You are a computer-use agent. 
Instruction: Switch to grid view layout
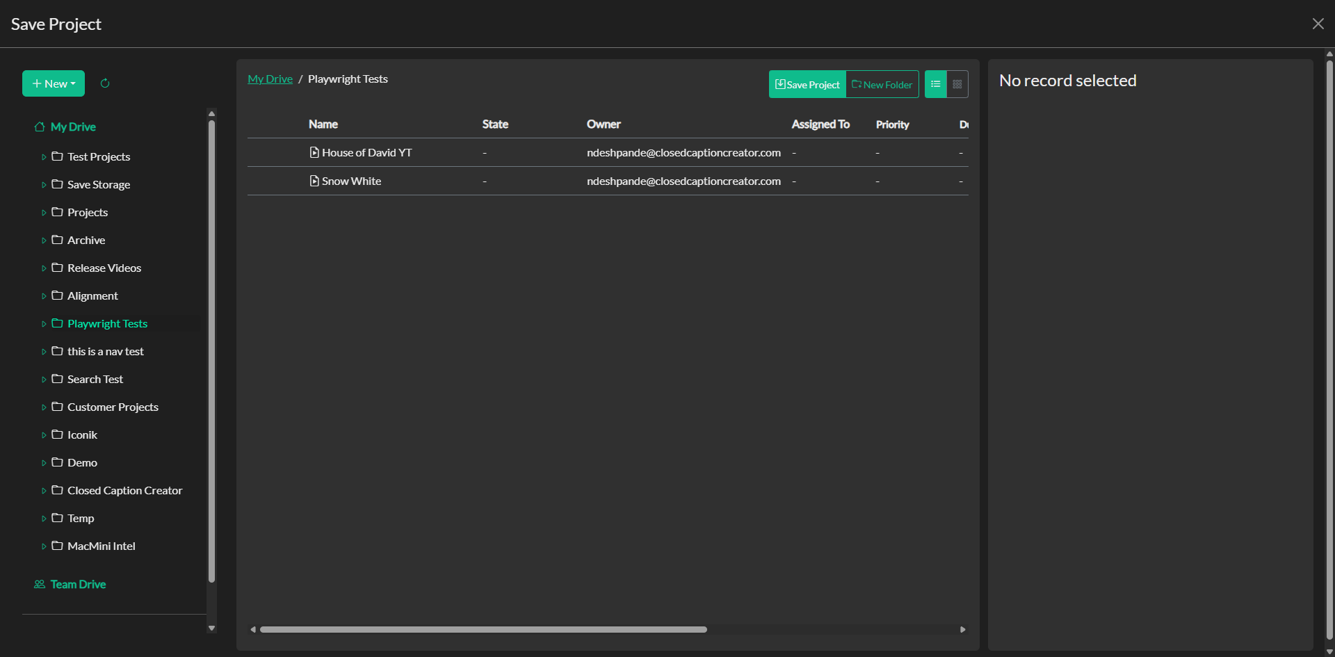tap(957, 84)
